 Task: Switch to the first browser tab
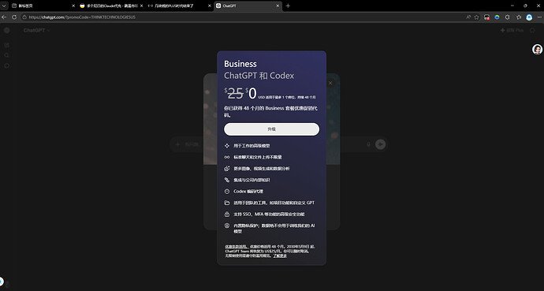[x=43, y=6]
